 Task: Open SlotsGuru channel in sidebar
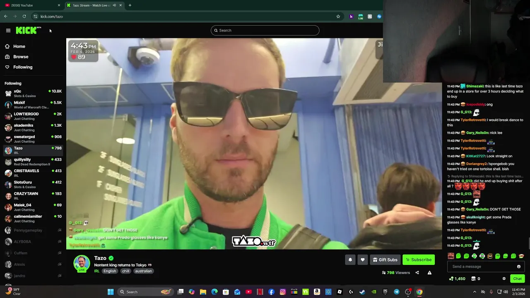tap(33, 185)
